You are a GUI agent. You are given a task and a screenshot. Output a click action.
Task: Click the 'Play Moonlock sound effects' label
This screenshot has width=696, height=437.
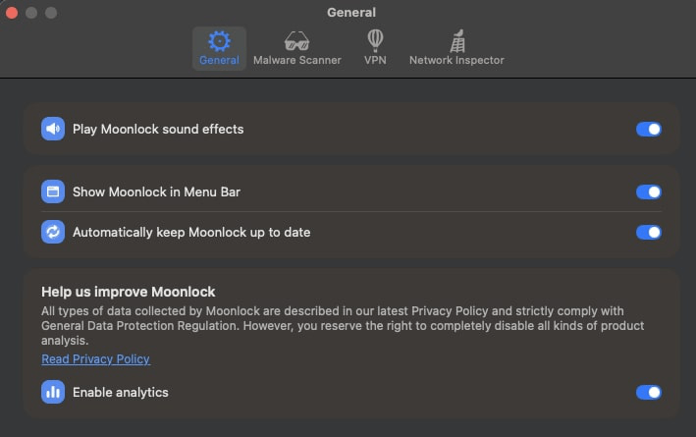[158, 130]
